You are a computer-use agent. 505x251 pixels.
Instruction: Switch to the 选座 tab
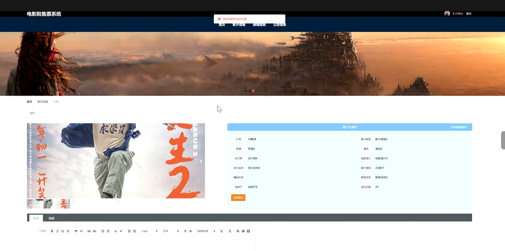tap(52, 218)
